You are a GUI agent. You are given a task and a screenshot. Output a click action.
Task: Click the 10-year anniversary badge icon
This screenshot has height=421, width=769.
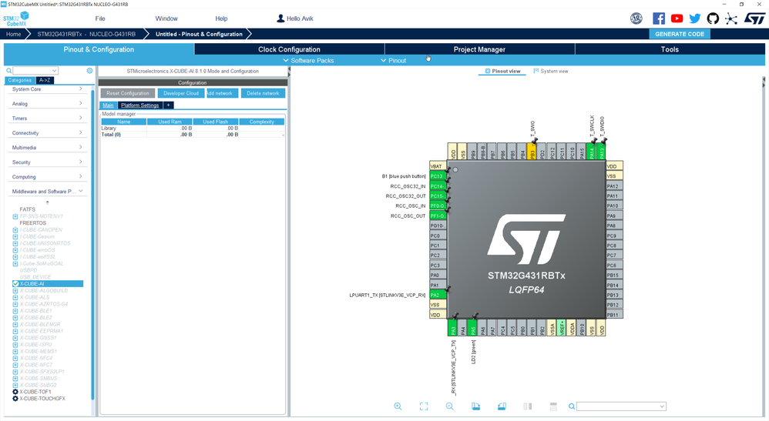point(636,18)
